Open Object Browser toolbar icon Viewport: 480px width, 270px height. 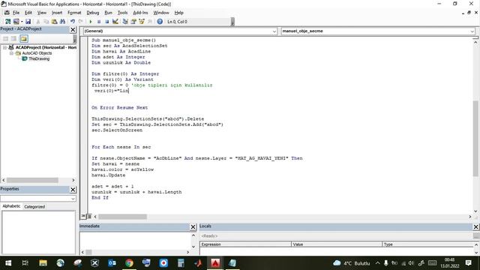pos(142,22)
